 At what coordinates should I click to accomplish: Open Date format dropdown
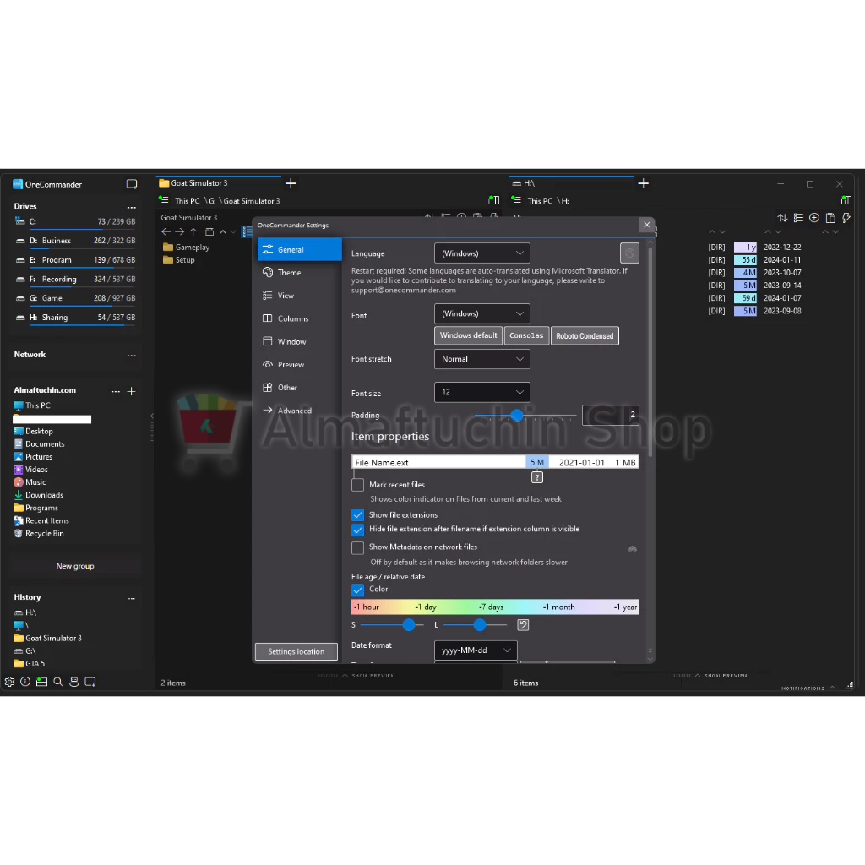tap(476, 650)
